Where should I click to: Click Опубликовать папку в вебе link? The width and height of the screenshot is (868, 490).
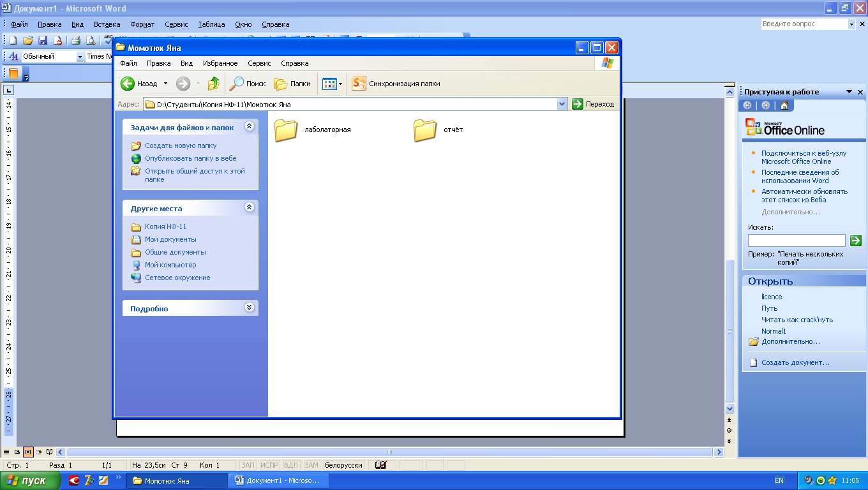[190, 158]
